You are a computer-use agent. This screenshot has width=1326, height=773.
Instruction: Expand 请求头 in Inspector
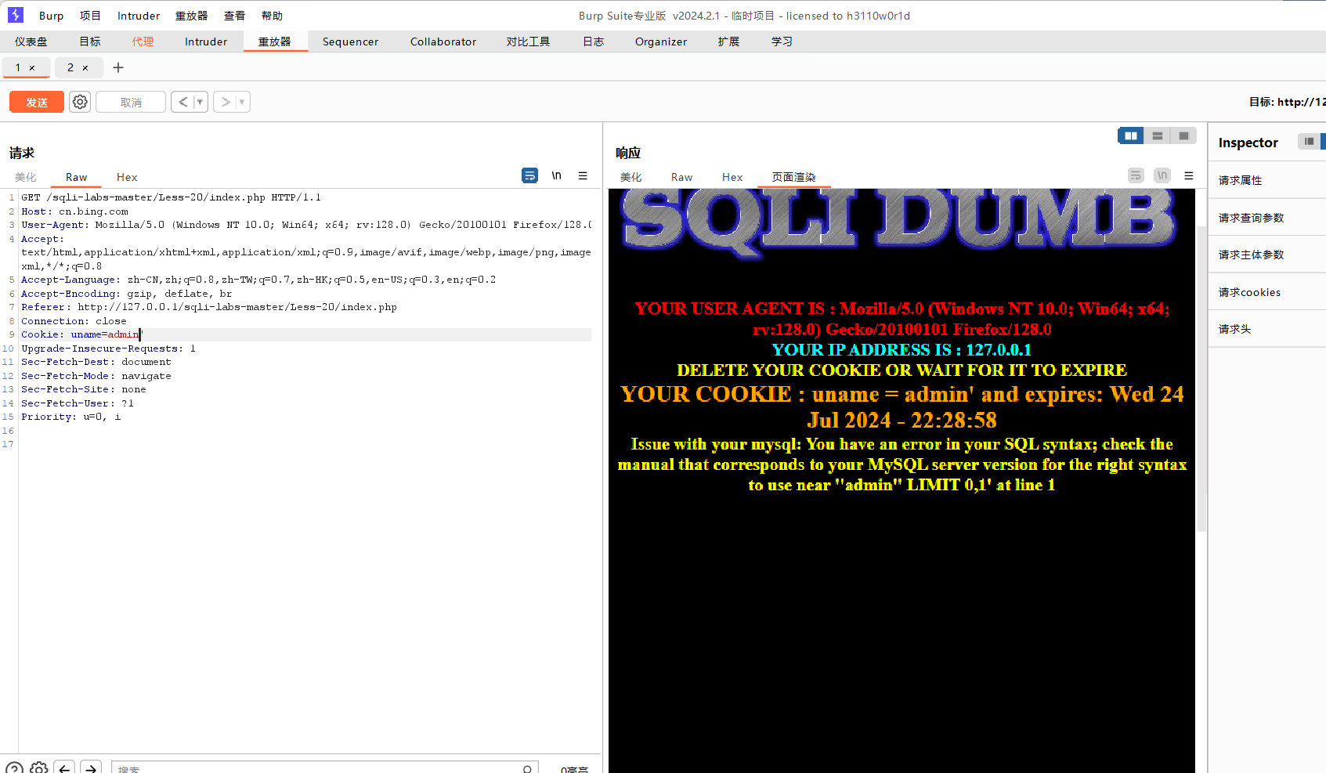coord(1267,329)
